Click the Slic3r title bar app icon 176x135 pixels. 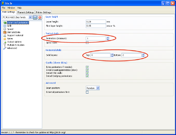point(3,3)
